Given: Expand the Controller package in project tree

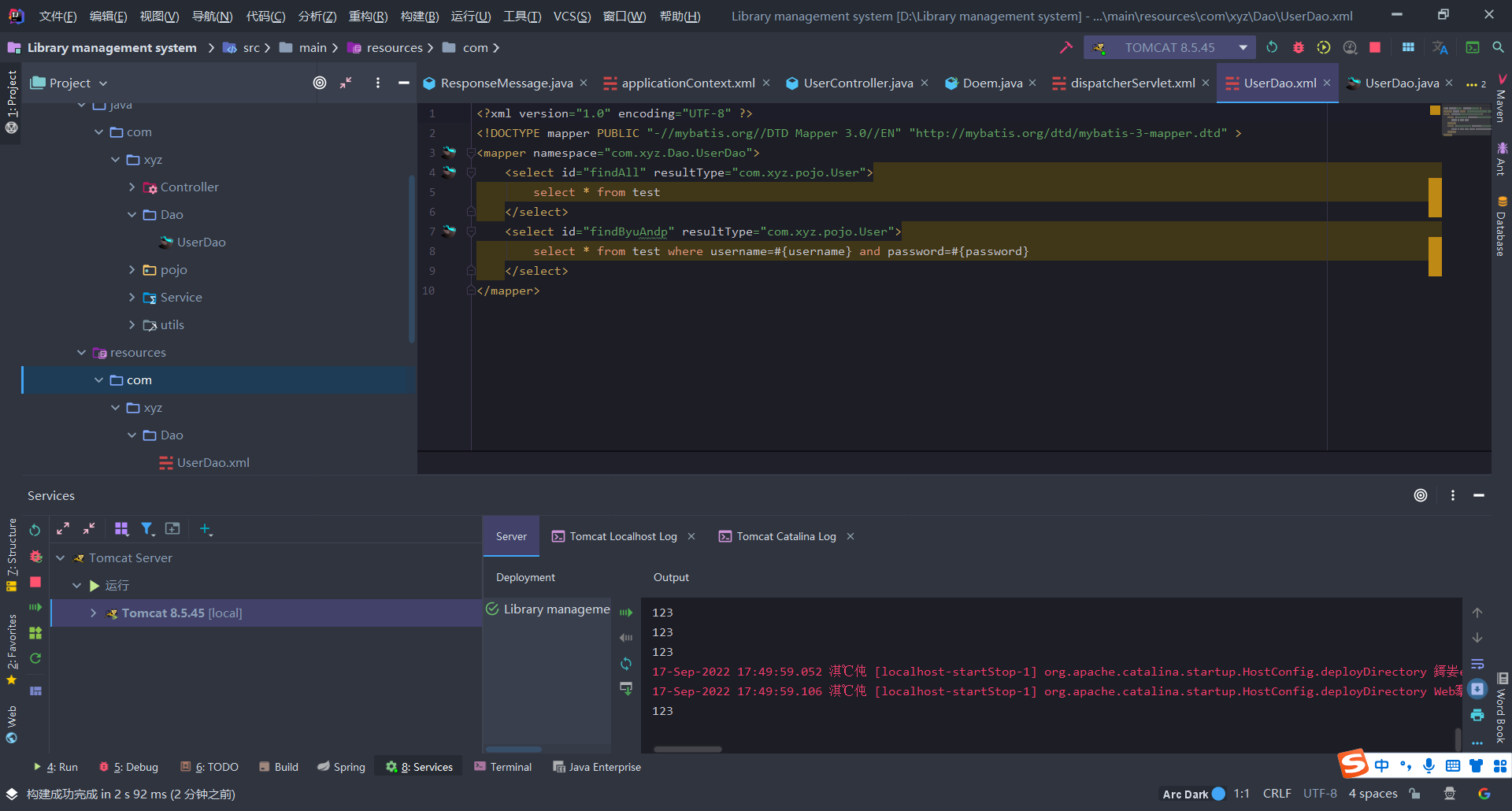Looking at the screenshot, I should coord(132,187).
